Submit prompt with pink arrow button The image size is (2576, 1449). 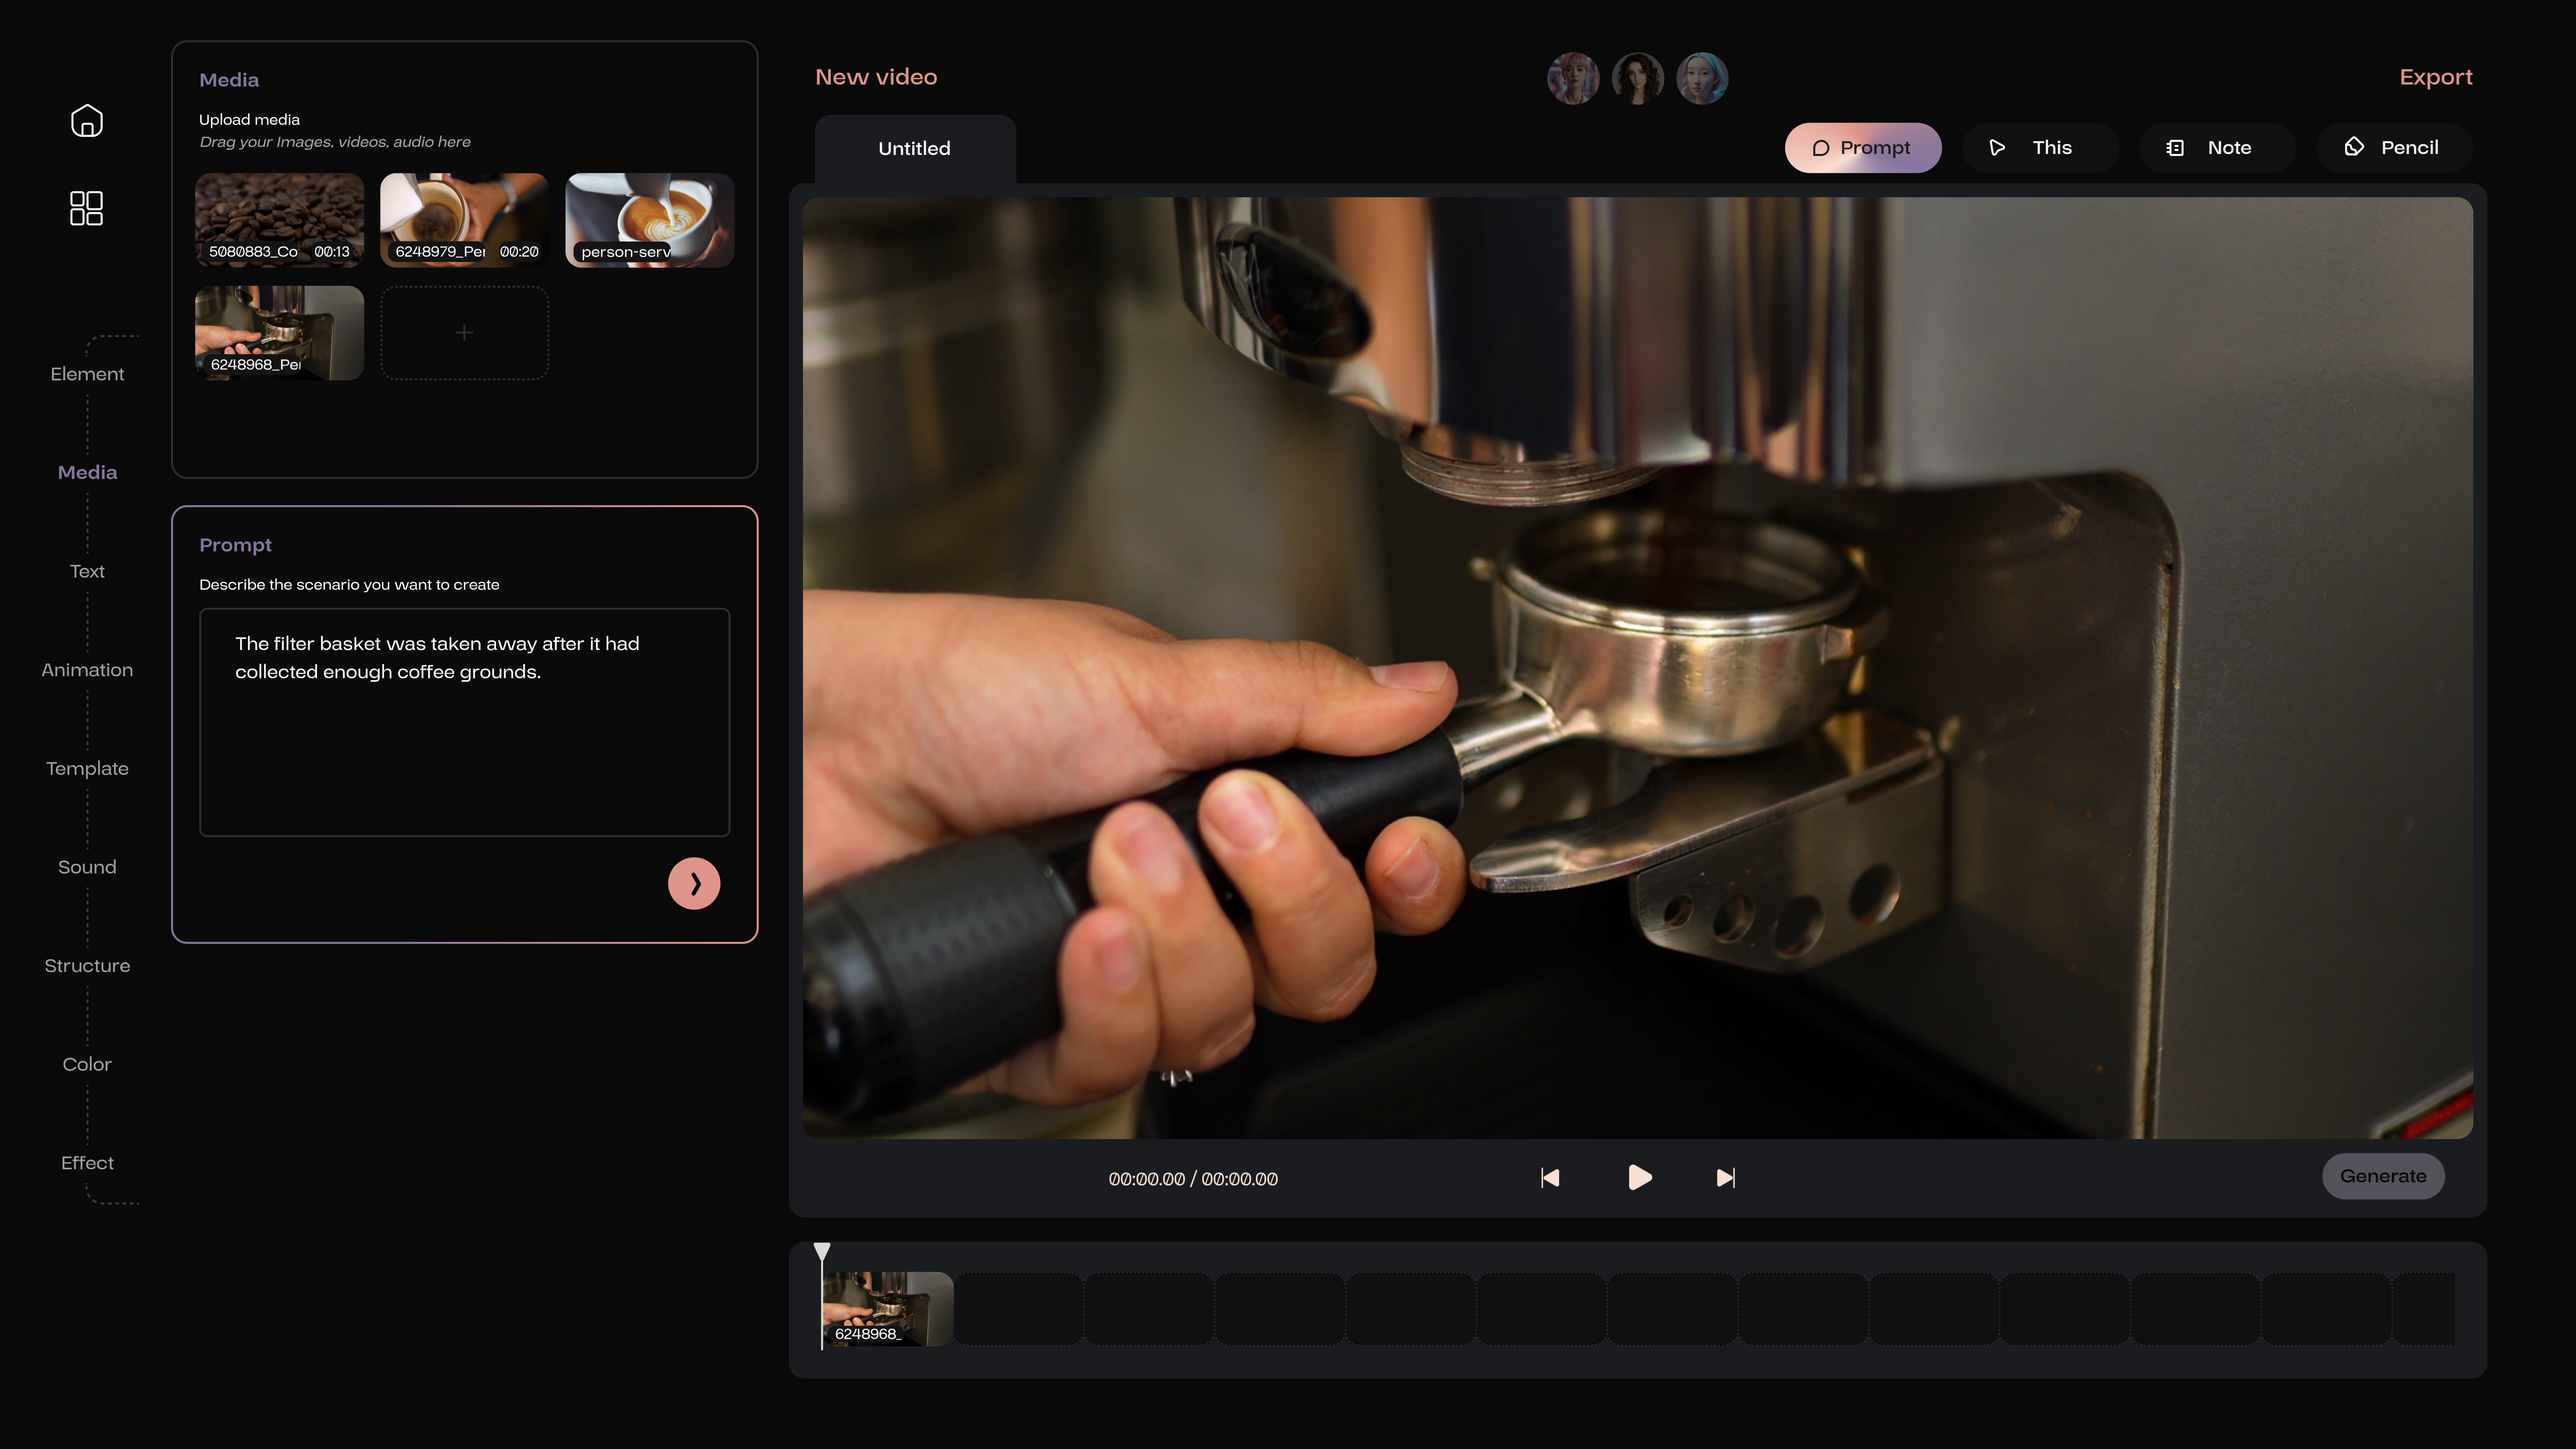[694, 883]
